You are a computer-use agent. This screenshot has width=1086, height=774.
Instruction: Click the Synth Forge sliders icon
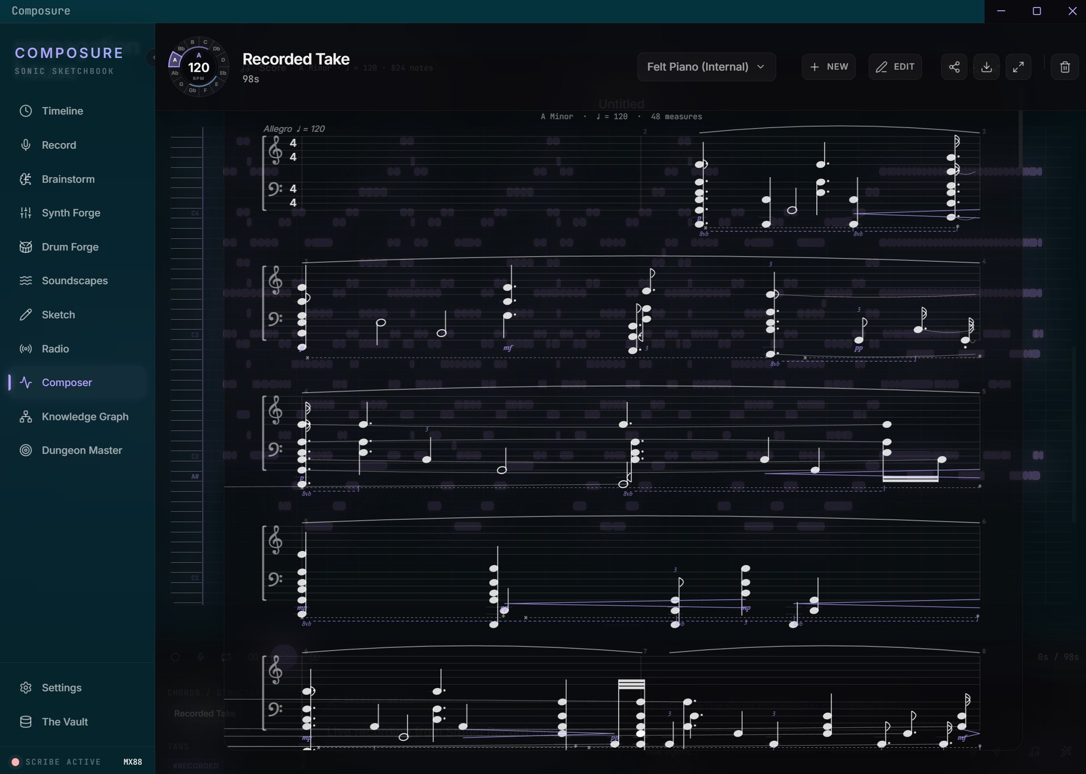tap(26, 213)
